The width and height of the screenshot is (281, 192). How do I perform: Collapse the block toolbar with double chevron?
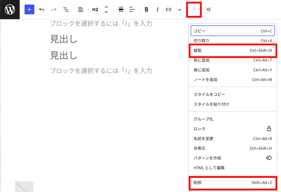point(209,9)
